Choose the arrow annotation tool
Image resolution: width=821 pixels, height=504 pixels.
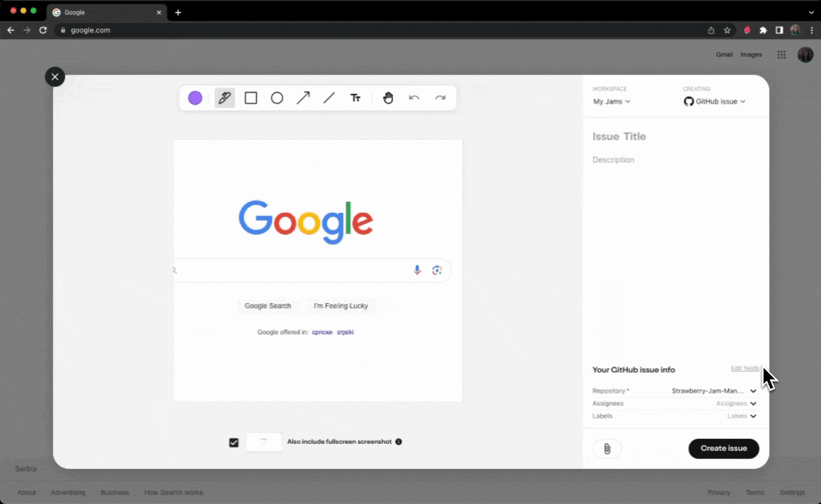(x=303, y=98)
